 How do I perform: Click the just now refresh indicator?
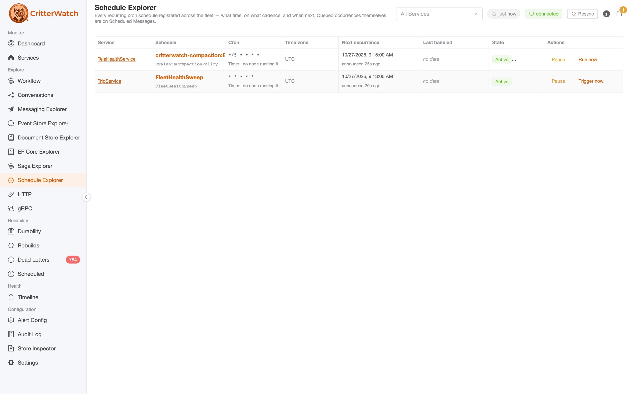coord(504,14)
